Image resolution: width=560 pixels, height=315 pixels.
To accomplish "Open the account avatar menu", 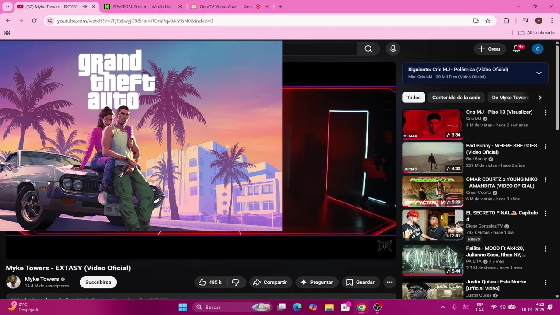I will pyautogui.click(x=538, y=49).
